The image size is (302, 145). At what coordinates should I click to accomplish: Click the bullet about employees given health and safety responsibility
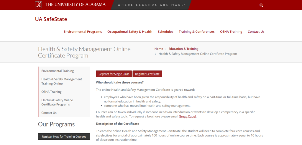182,99
